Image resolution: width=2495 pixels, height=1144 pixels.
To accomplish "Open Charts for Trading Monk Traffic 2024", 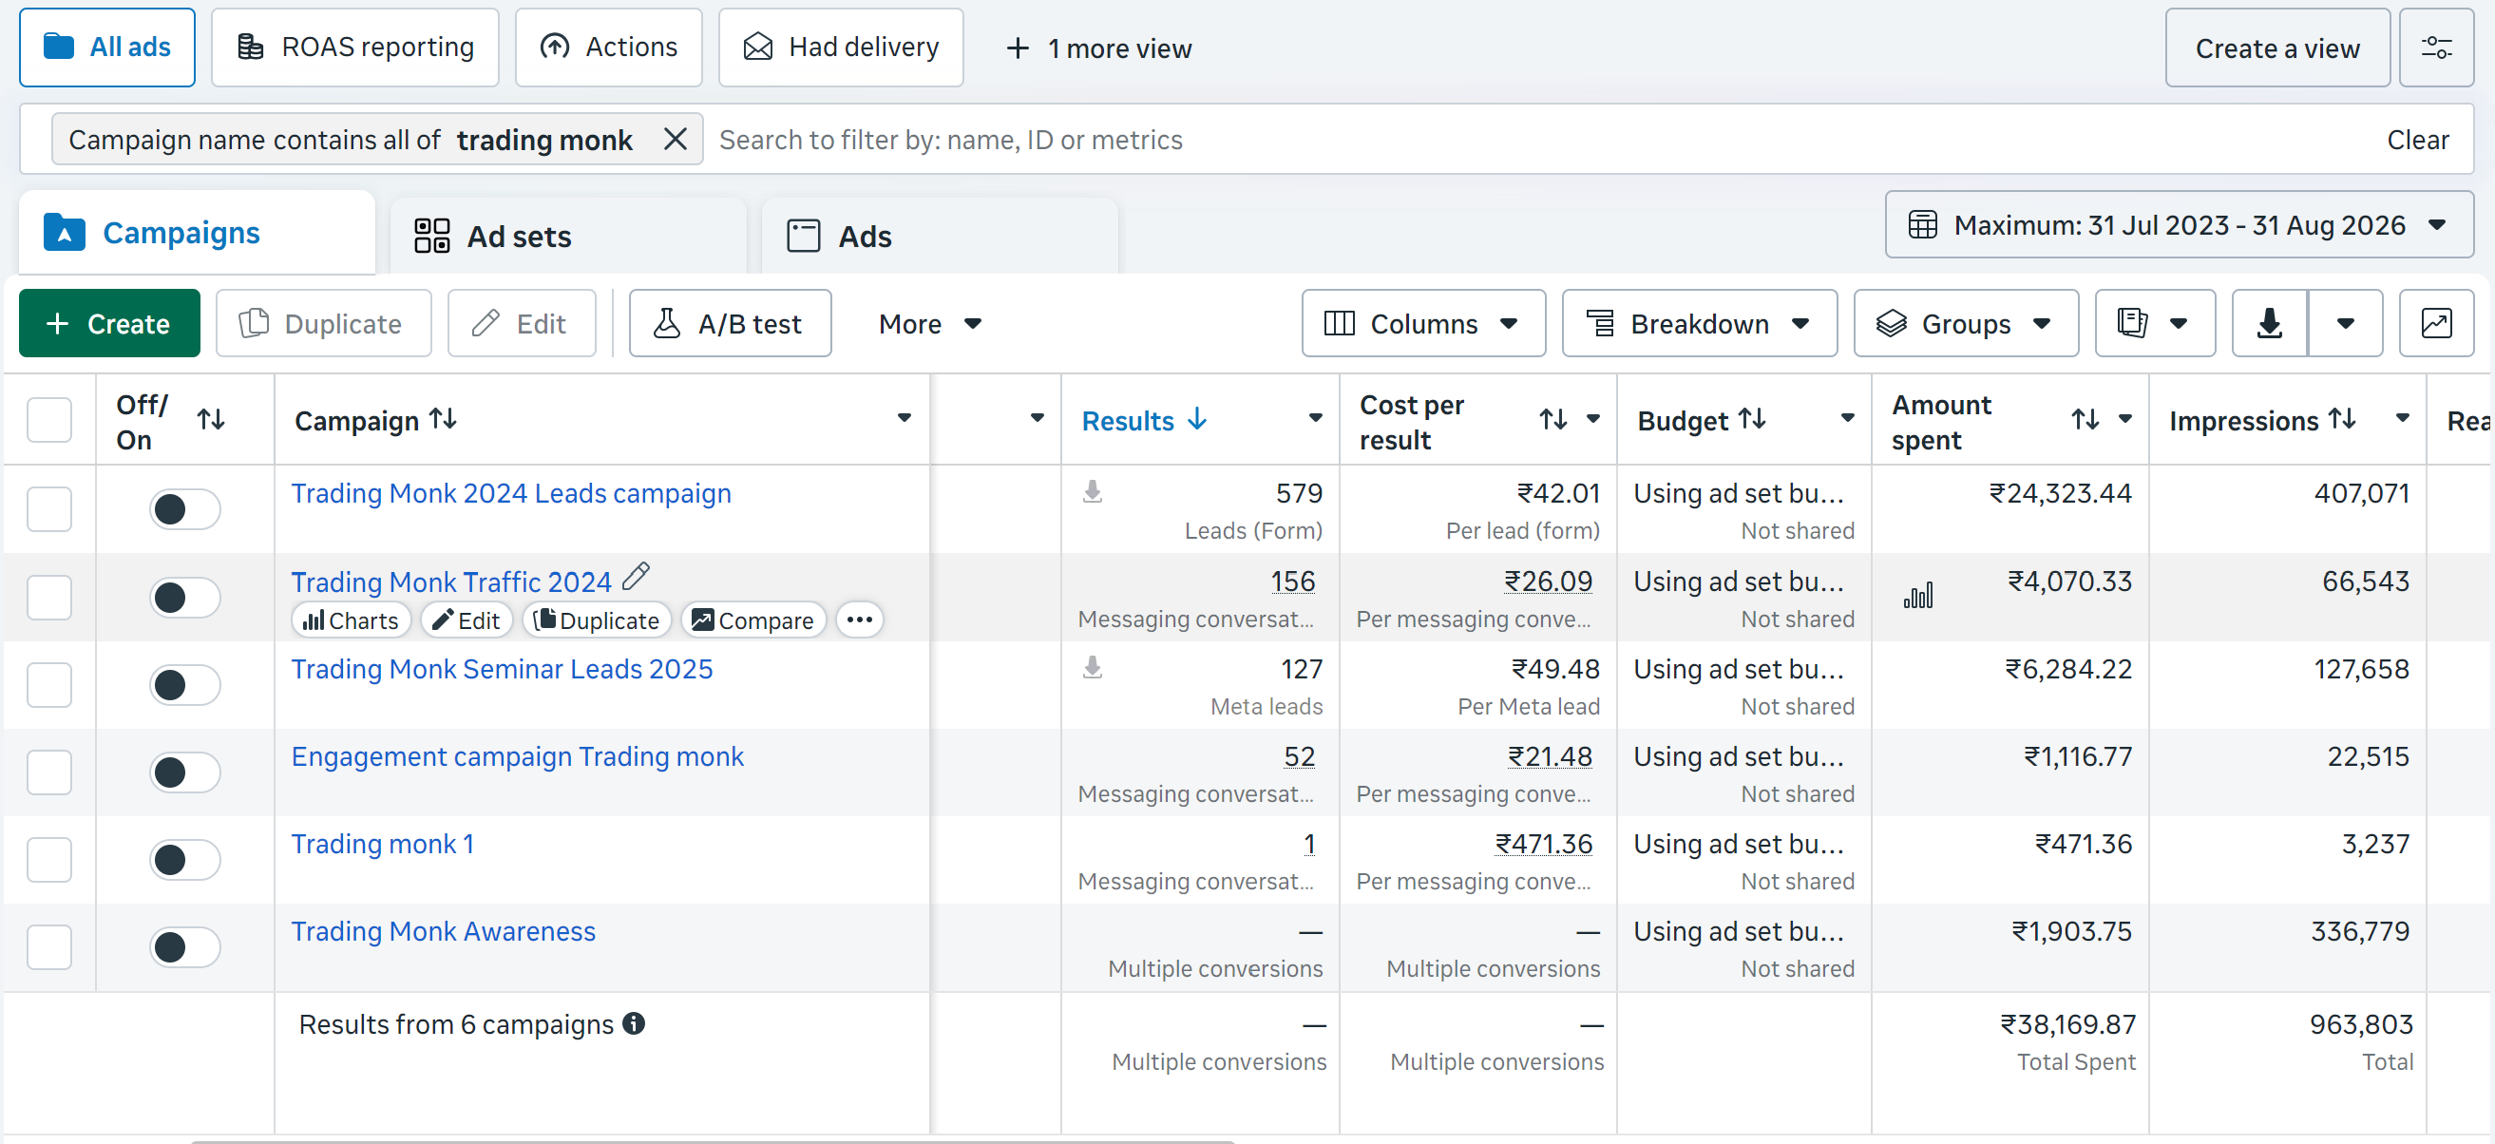I will (352, 620).
